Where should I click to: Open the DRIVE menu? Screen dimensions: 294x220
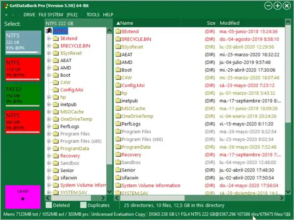(x=29, y=15)
